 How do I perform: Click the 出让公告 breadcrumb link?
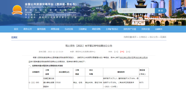tap(154, 37)
